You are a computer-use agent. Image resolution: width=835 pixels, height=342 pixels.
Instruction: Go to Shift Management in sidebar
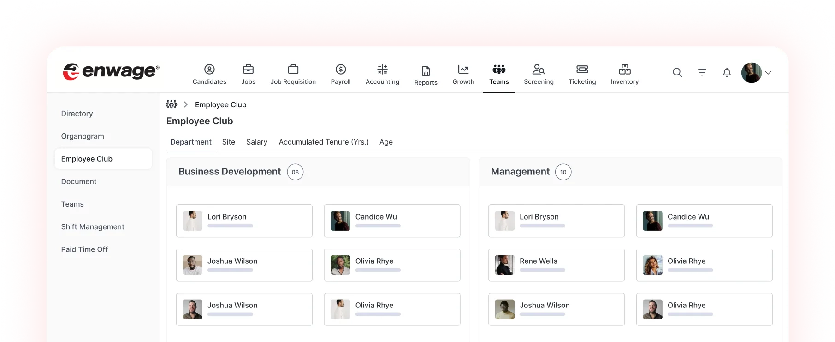click(x=93, y=227)
